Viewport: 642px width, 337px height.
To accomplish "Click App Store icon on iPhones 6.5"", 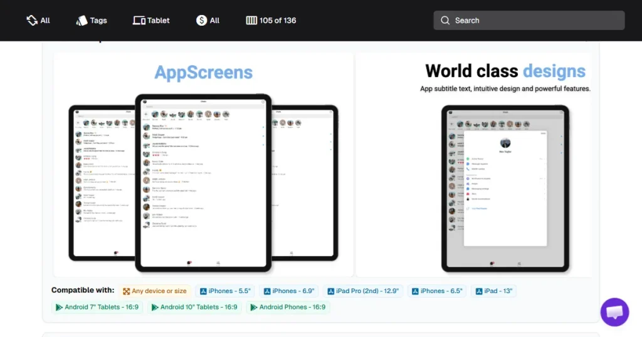I will [x=415, y=291].
